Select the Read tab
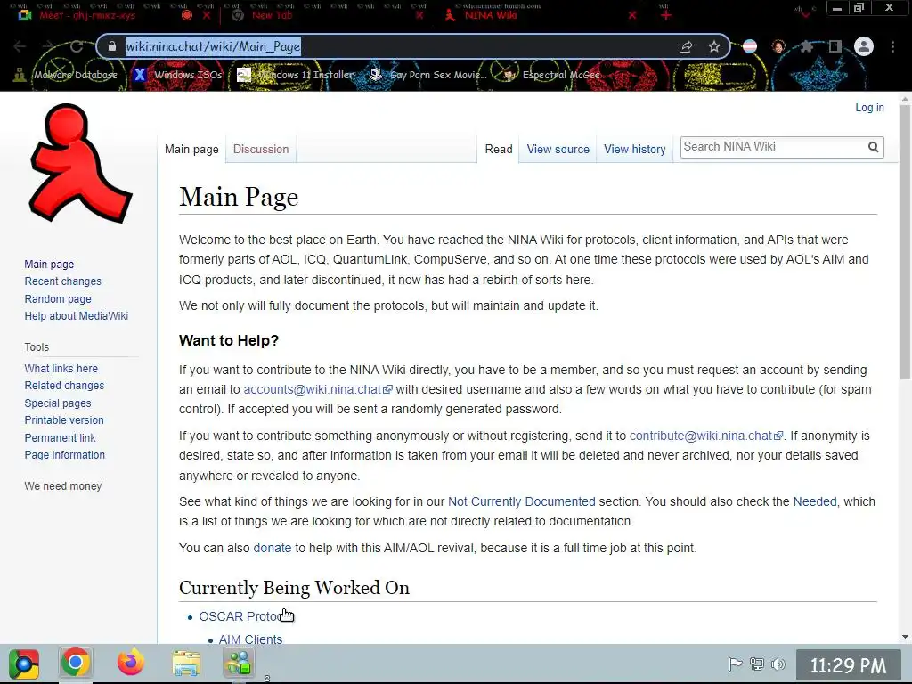This screenshot has height=684, width=912. tap(499, 150)
